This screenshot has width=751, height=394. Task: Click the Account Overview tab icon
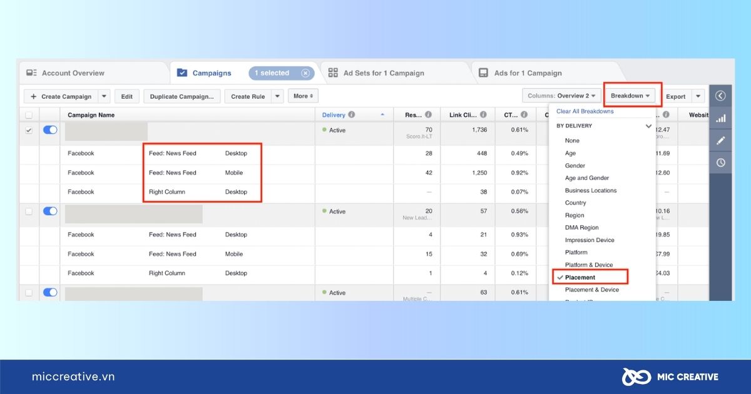31,73
